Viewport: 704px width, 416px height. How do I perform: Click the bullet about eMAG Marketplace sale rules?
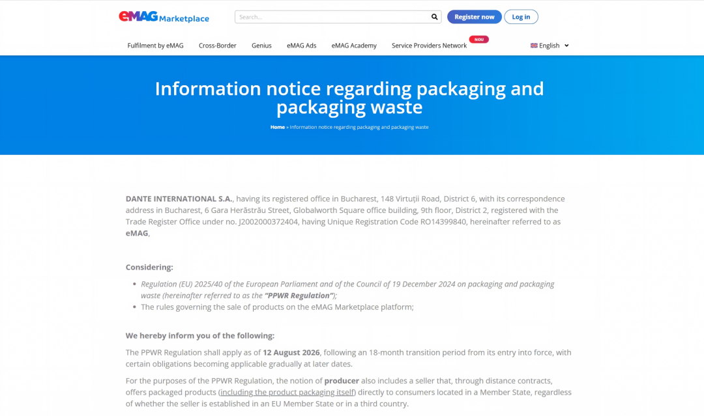coord(277,307)
